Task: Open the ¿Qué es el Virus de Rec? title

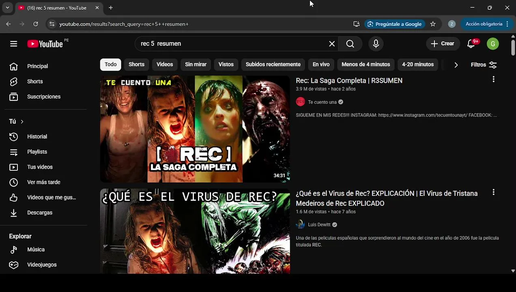Action: [x=387, y=198]
